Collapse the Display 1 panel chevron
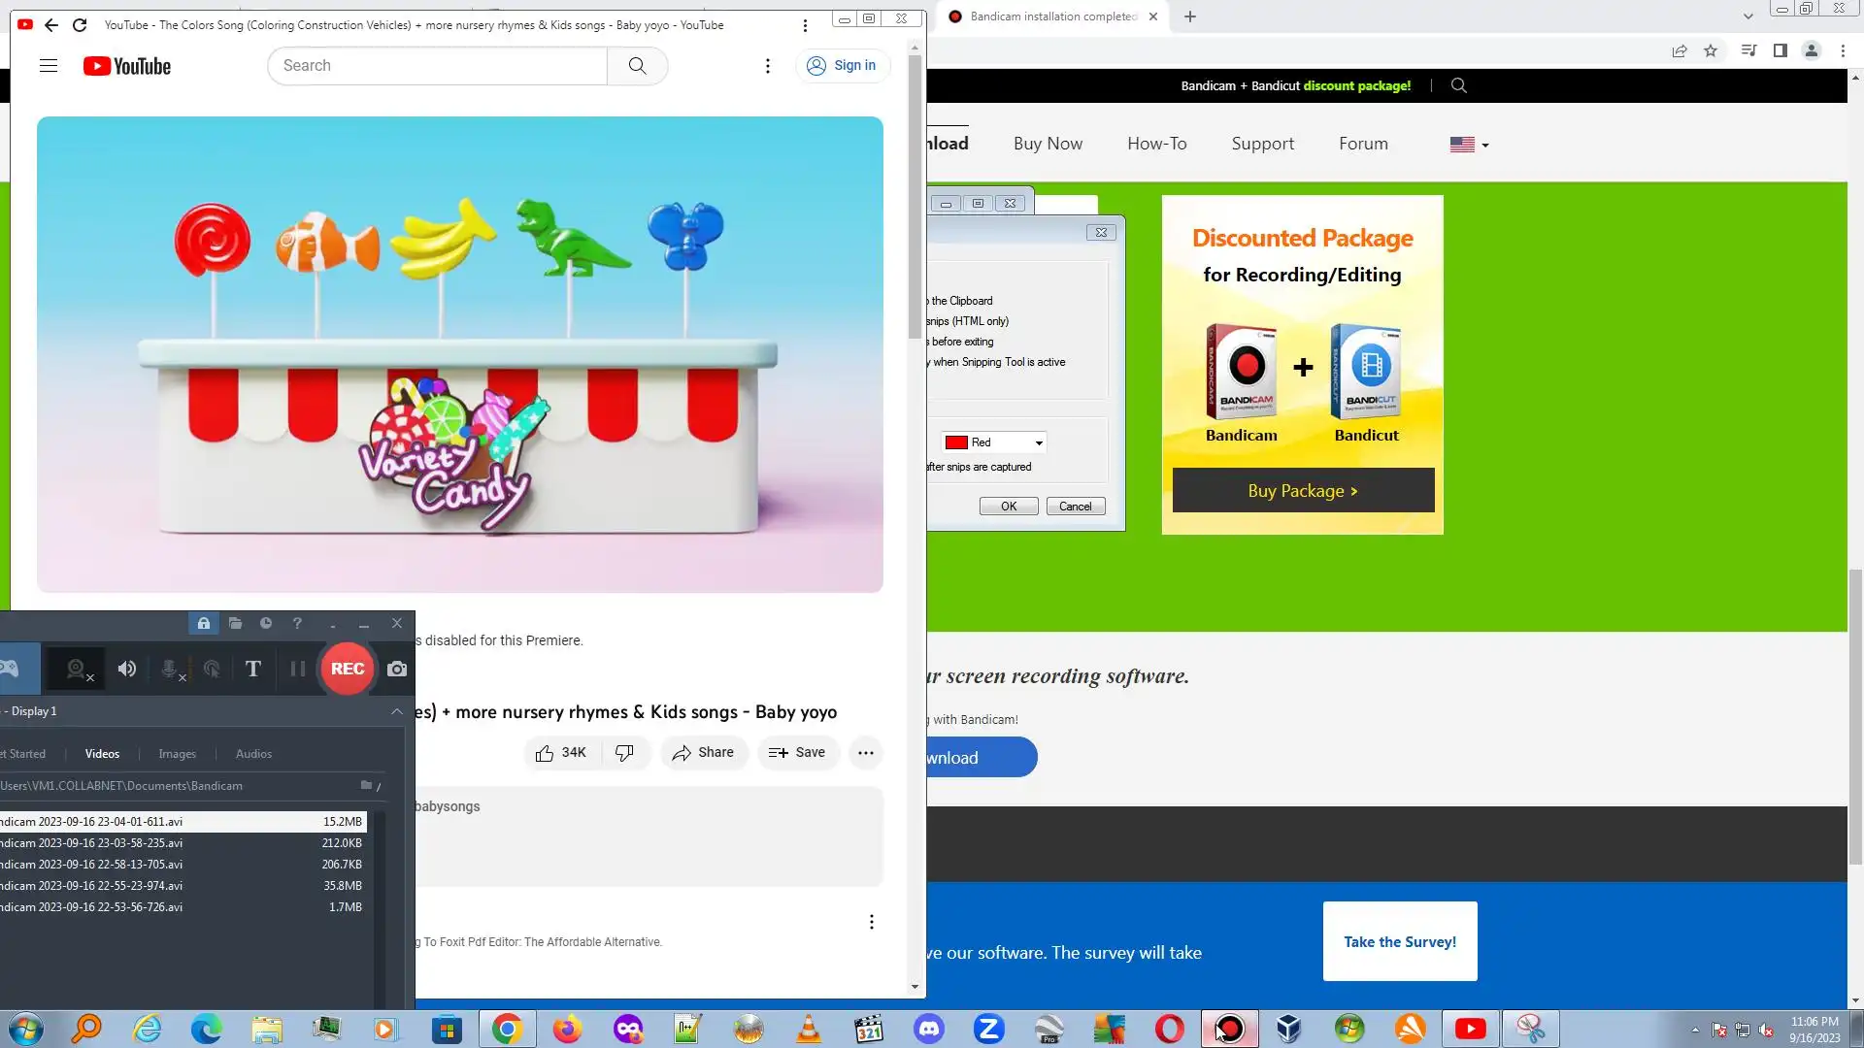The image size is (1864, 1048). click(x=396, y=711)
